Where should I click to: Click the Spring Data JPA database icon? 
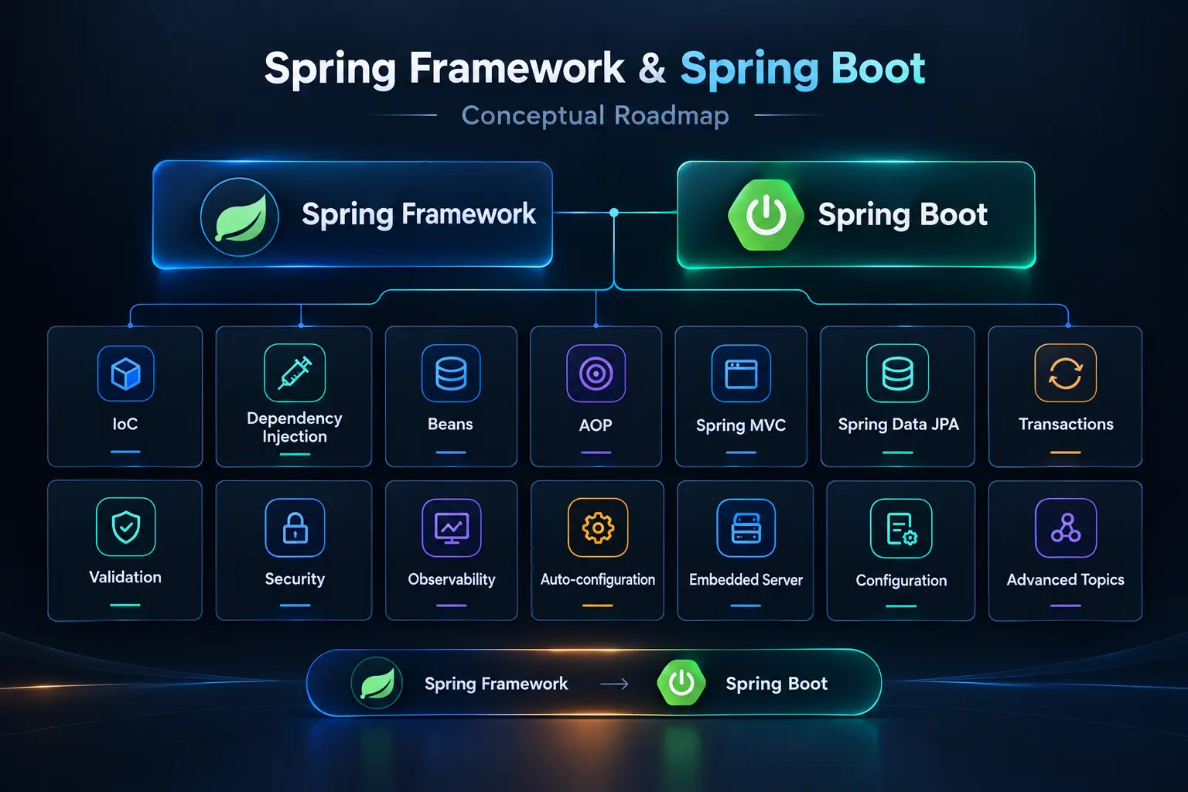[x=898, y=373]
